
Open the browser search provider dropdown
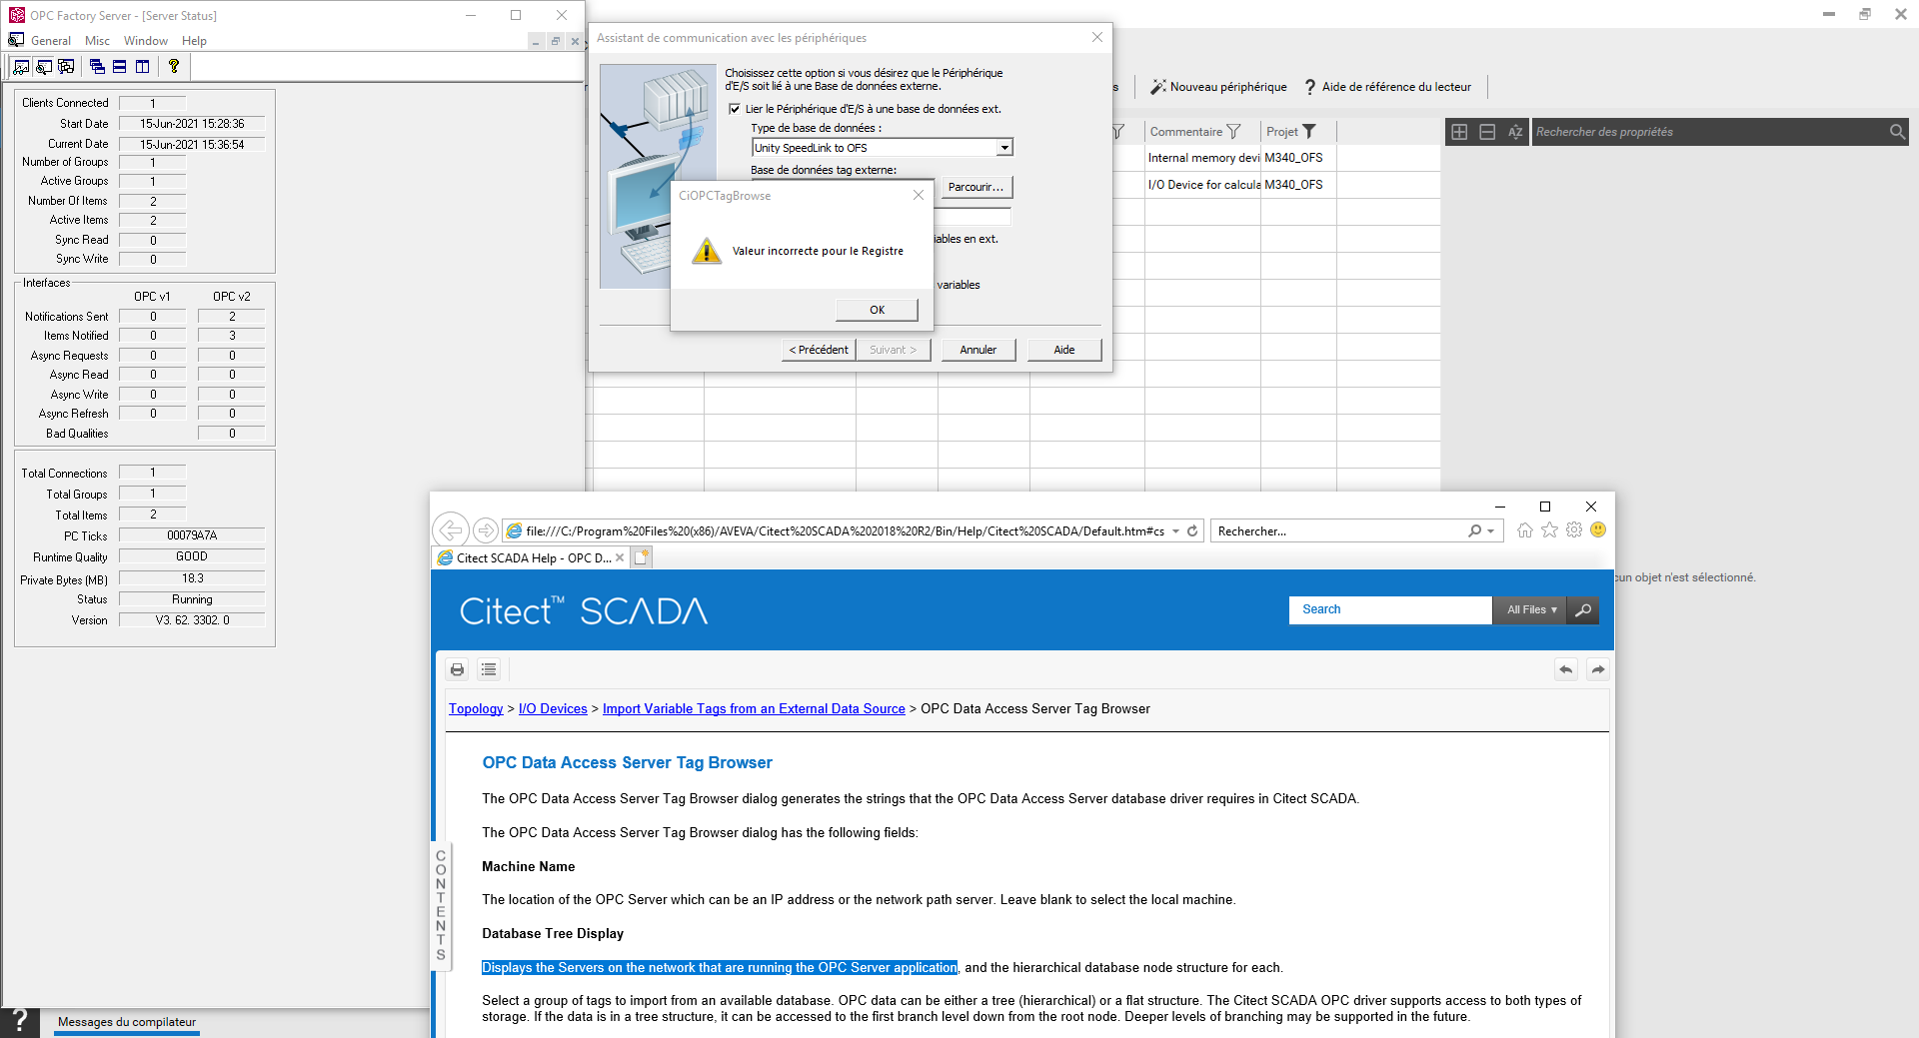1490,531
